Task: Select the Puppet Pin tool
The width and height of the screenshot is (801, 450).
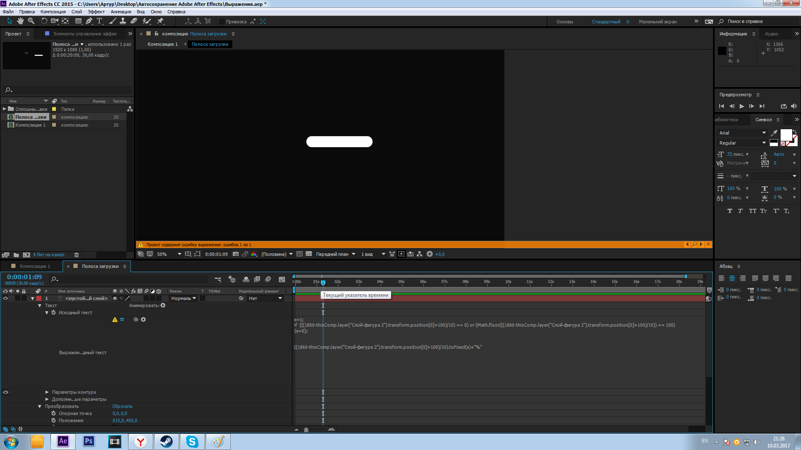Action: click(x=160, y=21)
